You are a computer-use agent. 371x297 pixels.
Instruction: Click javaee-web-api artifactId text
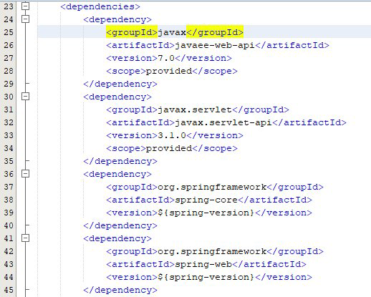click(x=215, y=45)
